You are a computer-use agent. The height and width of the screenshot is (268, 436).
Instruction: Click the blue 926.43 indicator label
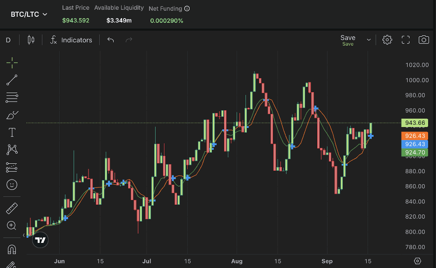pos(415,144)
